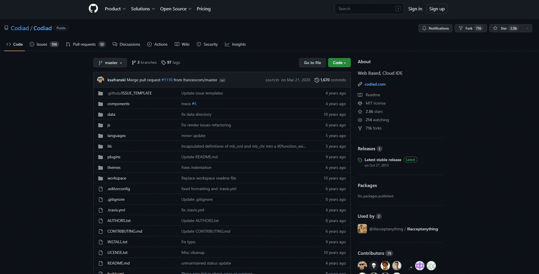
Task: Click the fork icon next to Fork count
Action: [461, 28]
